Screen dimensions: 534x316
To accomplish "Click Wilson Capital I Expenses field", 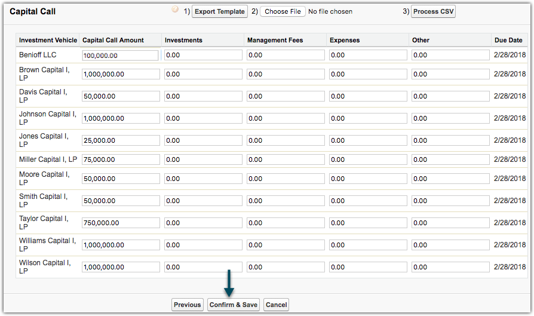I will click(368, 267).
